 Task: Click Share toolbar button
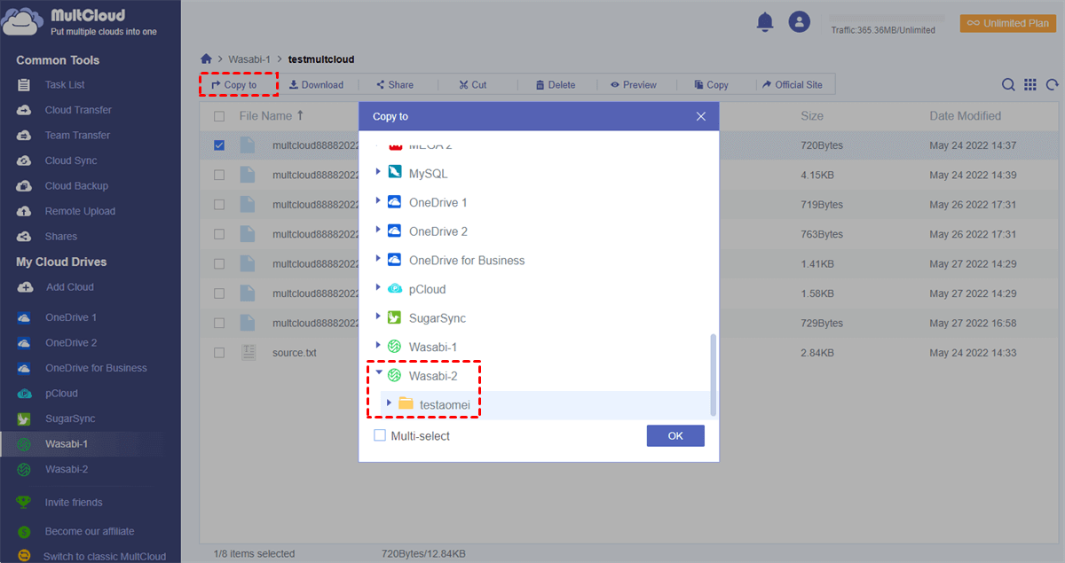[395, 85]
